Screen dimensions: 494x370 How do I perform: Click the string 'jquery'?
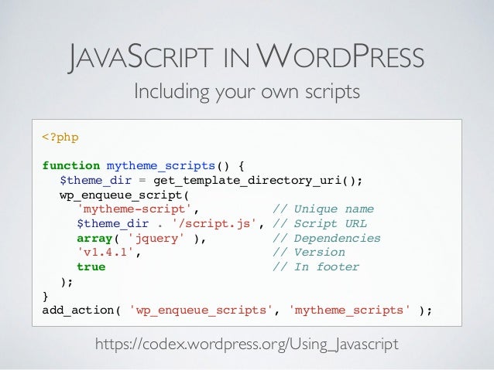pos(156,239)
